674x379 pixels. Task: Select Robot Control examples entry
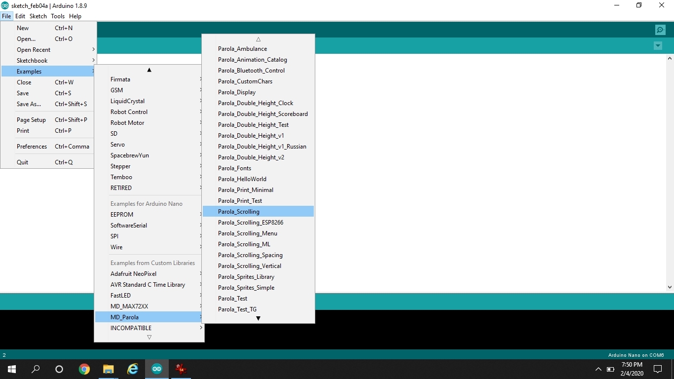[x=149, y=112]
